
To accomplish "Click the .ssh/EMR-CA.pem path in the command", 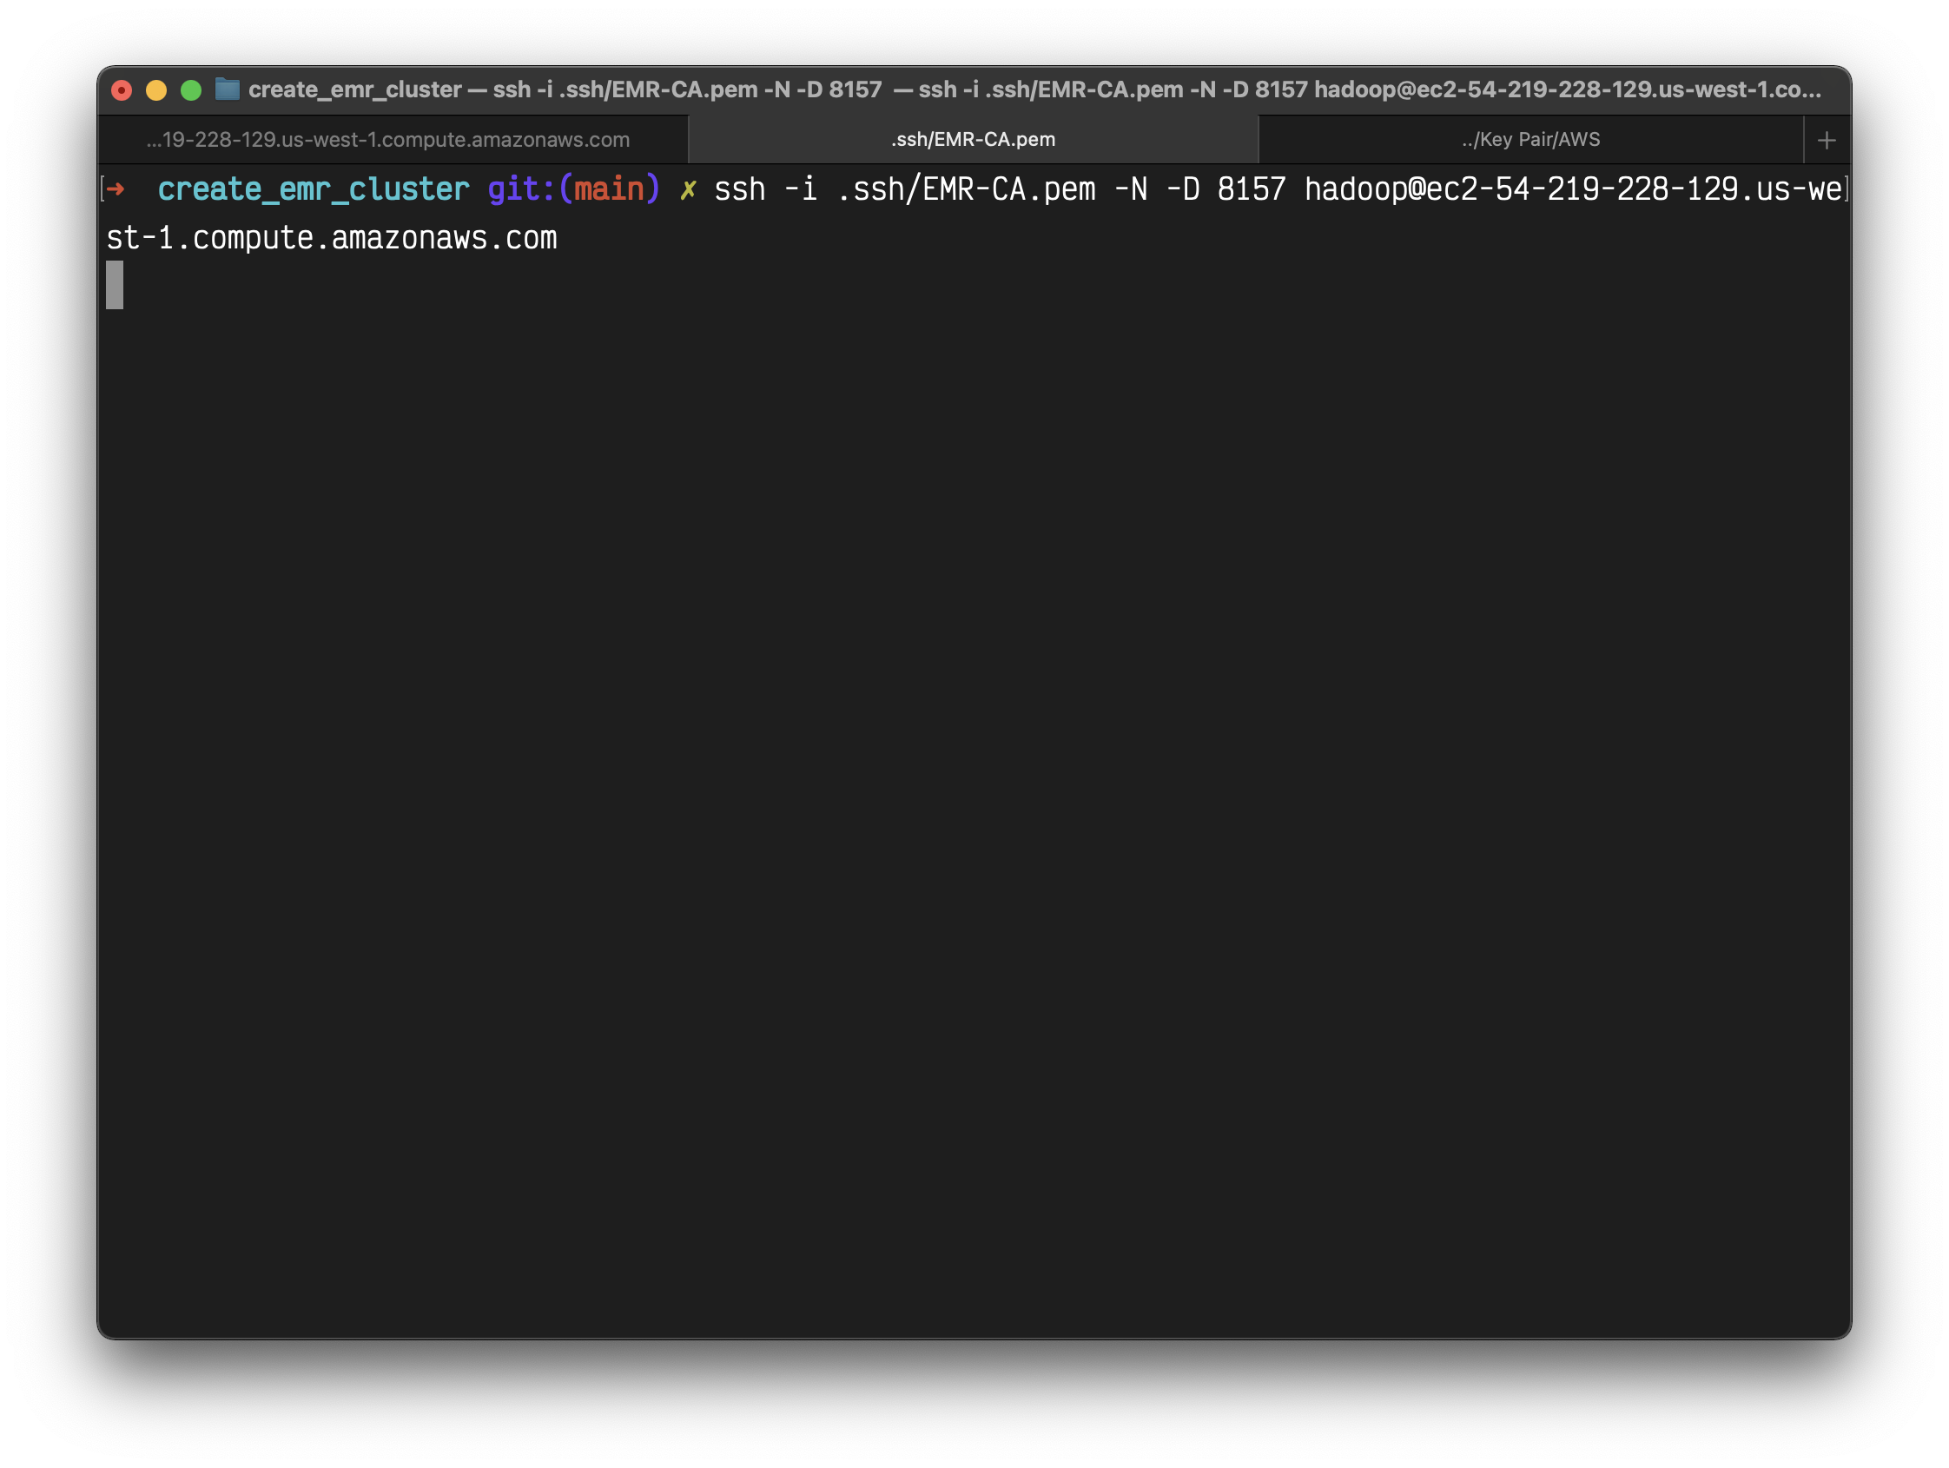I will click(x=966, y=189).
